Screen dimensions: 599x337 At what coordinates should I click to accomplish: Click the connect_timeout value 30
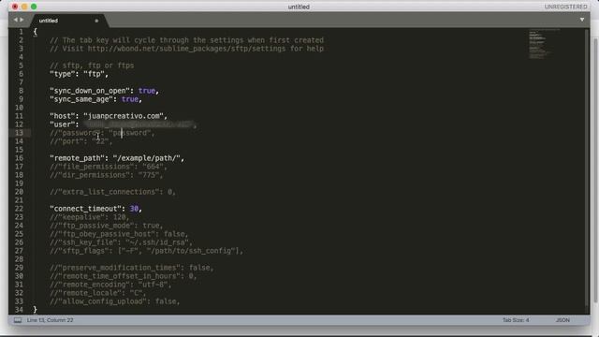pos(134,209)
